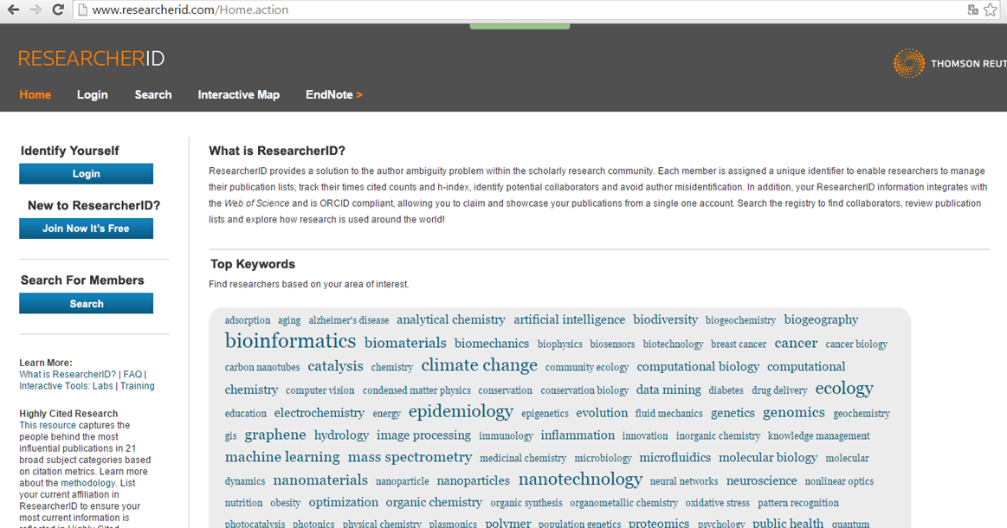This screenshot has height=528, width=1007.
Task: Select the microfluidics keyword
Action: pos(675,457)
